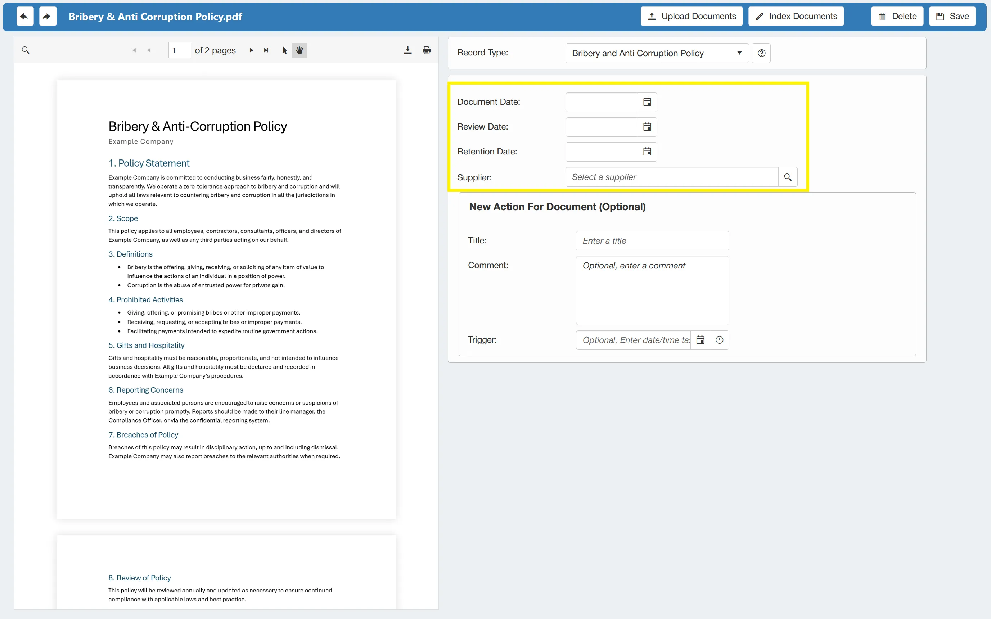The image size is (991, 619).
Task: Click the back arrow icon in header
Action: click(x=24, y=17)
